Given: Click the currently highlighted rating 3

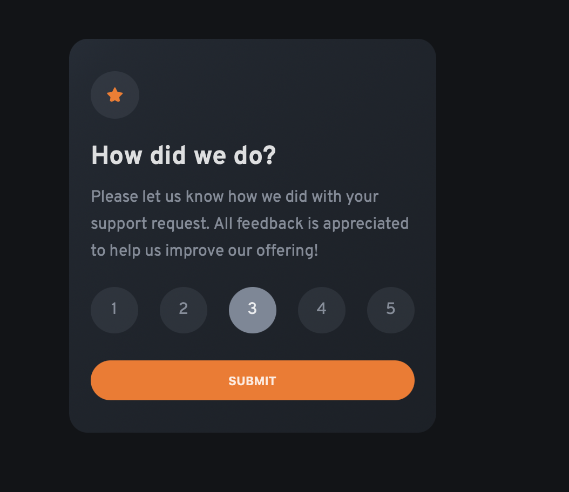Looking at the screenshot, I should 253,310.
